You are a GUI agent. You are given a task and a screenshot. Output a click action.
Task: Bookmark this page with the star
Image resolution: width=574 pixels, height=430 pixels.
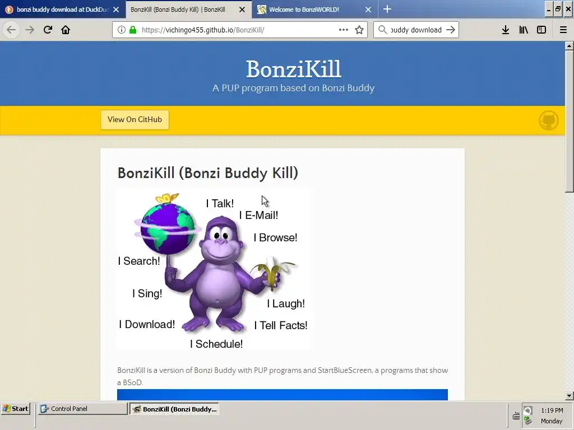(359, 30)
